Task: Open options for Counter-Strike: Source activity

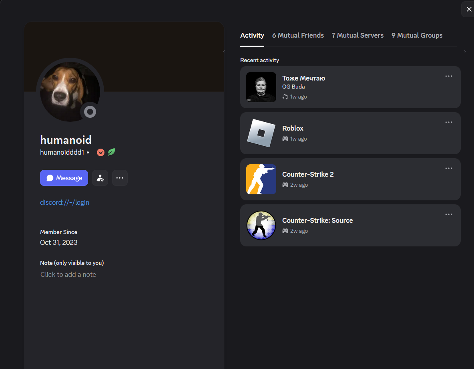Action: (x=449, y=214)
